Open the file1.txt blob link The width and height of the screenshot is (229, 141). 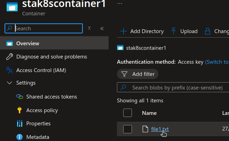click(x=160, y=129)
